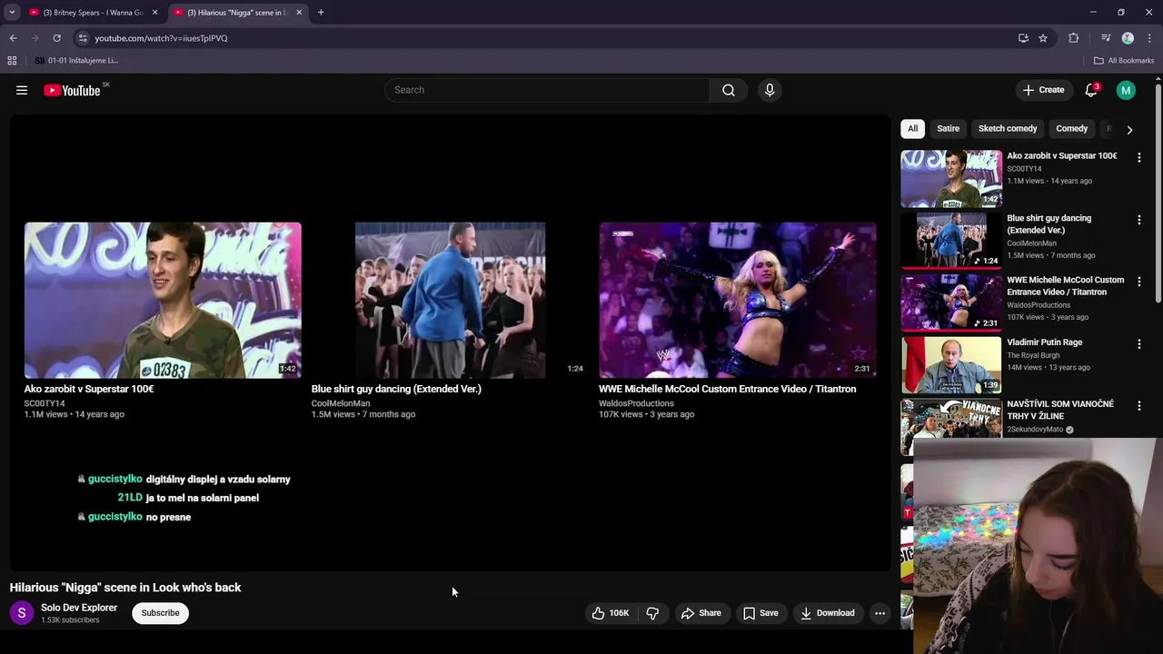Open the account avatar menu
This screenshot has width=1163, height=654.
1126,90
